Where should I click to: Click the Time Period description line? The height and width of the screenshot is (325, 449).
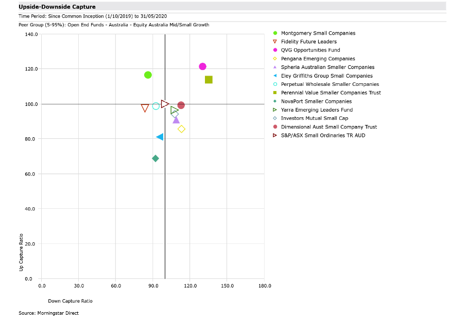pos(93,16)
